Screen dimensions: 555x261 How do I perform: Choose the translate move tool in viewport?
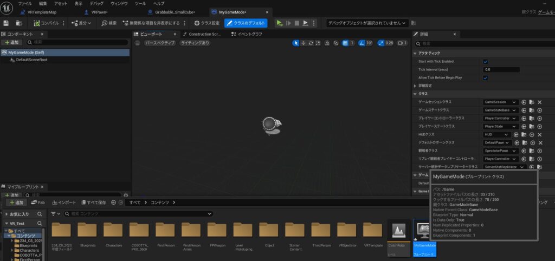[x=303, y=43]
